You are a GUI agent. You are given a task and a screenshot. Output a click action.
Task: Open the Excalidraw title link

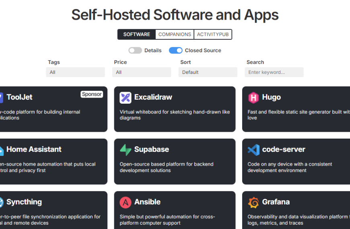[153, 97]
